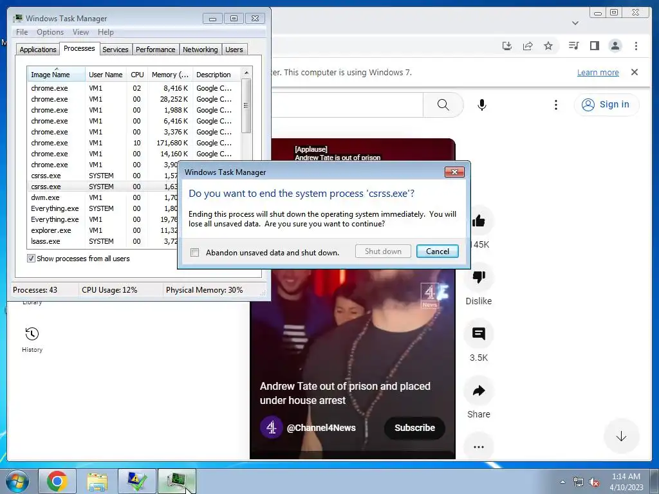Select the lsass.exe process row

103,241
